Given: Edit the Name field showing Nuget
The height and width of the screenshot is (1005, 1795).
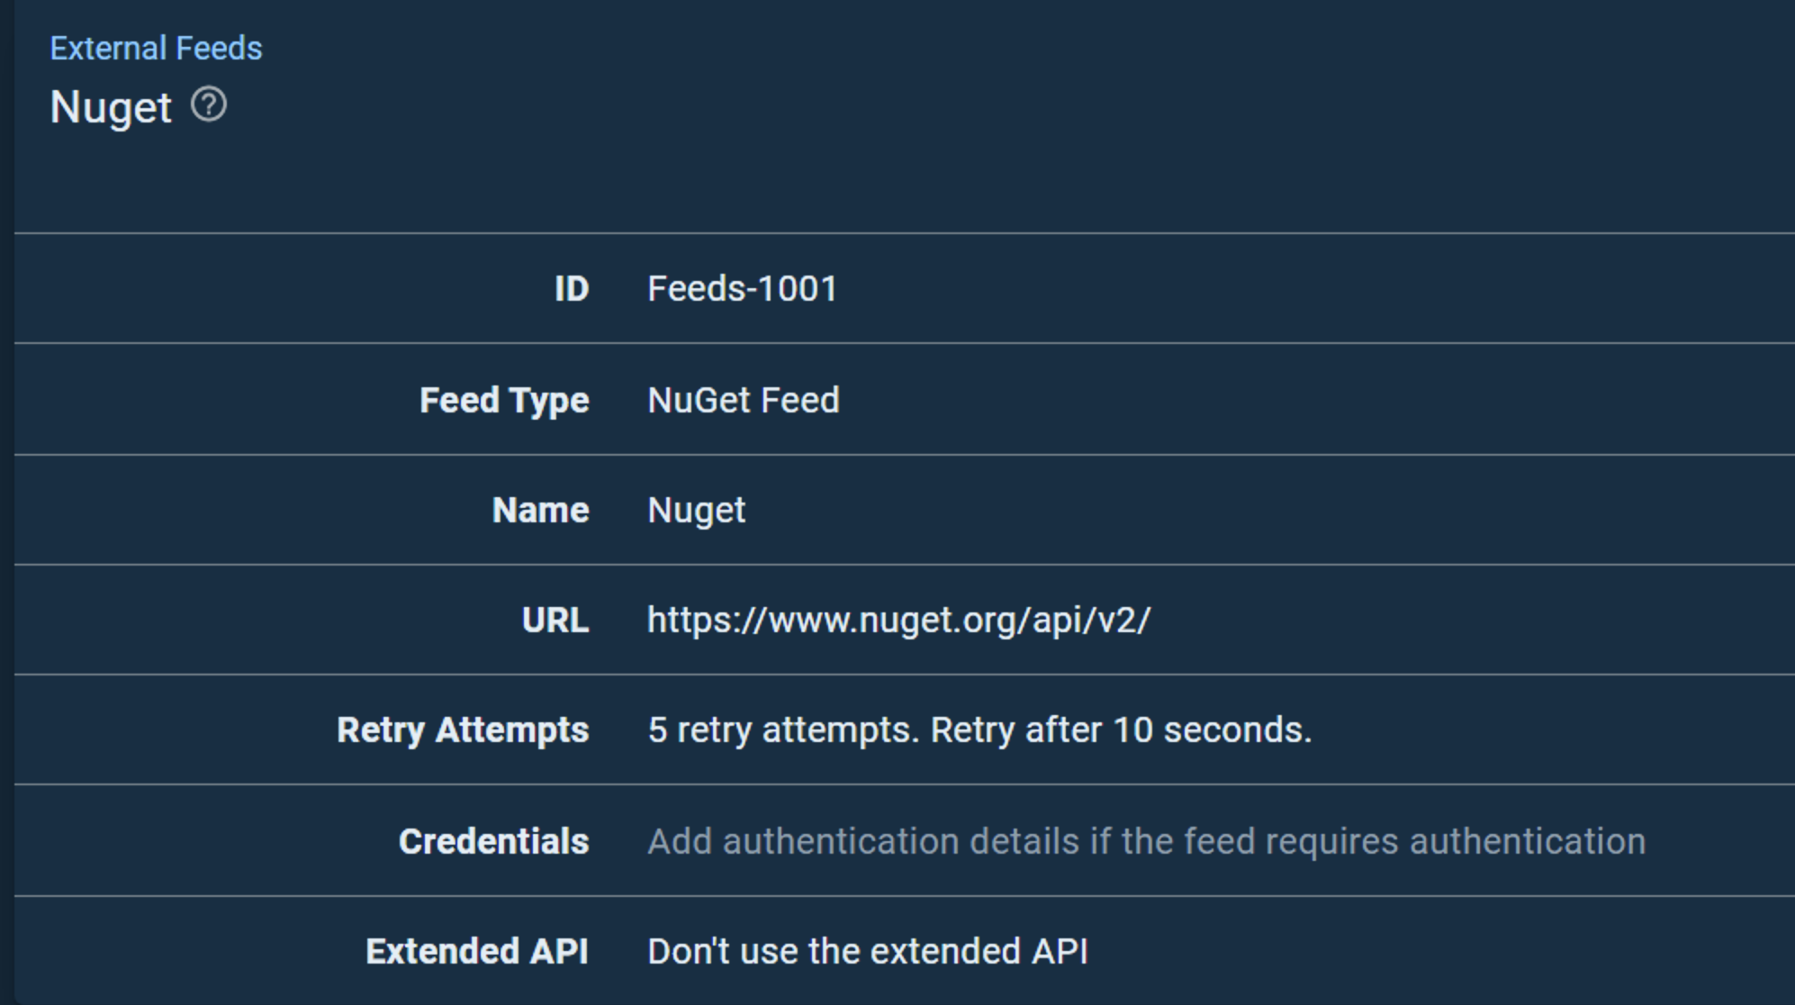Looking at the screenshot, I should point(698,510).
